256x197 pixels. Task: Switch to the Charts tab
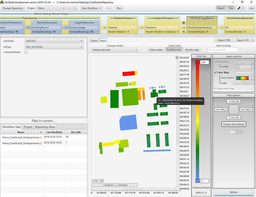pyautogui.click(x=94, y=41)
